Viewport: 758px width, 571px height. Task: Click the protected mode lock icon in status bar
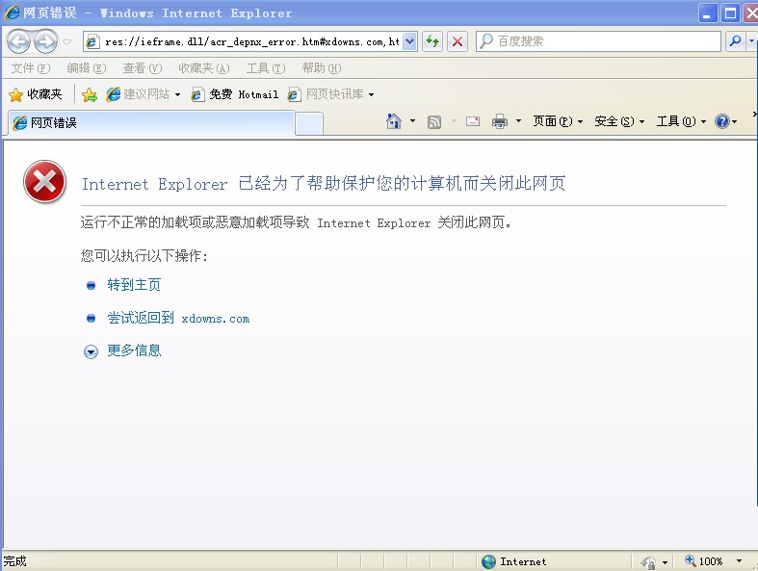click(648, 561)
